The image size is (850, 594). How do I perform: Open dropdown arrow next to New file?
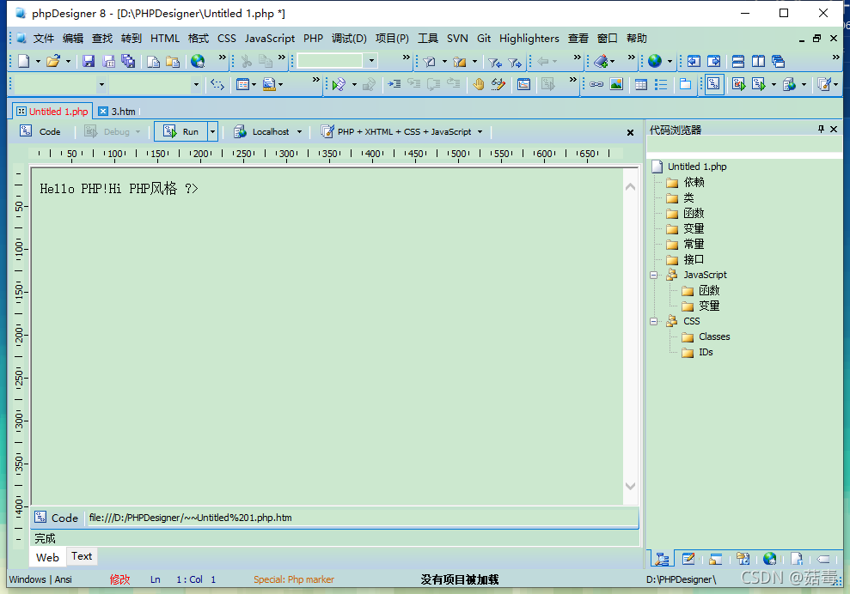38,61
